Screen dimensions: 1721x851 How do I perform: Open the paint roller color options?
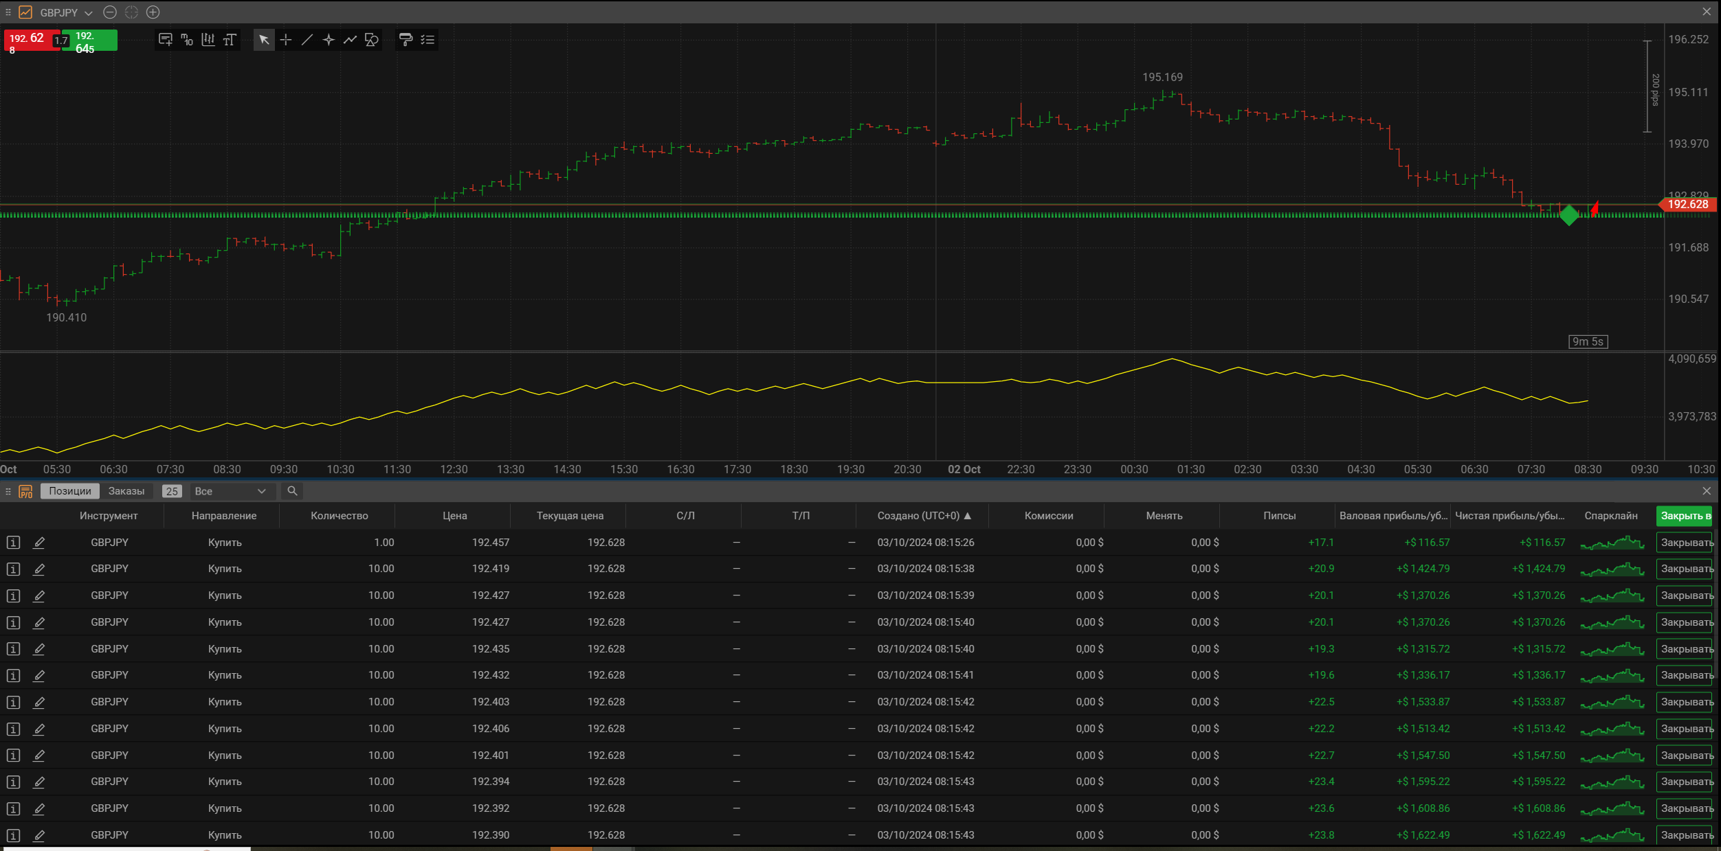[406, 40]
